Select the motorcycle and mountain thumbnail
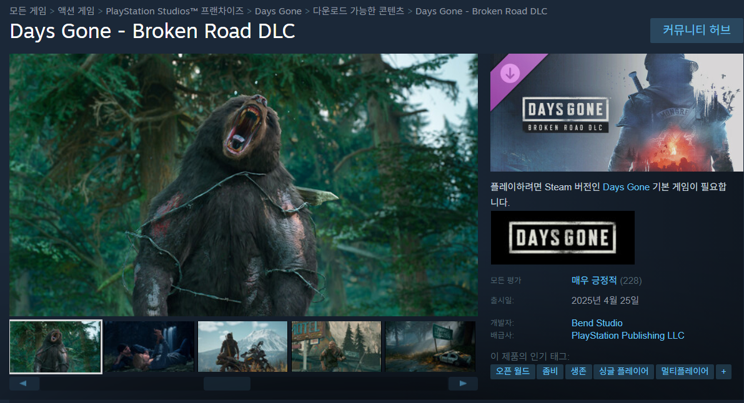The image size is (744, 403). pyautogui.click(x=242, y=347)
